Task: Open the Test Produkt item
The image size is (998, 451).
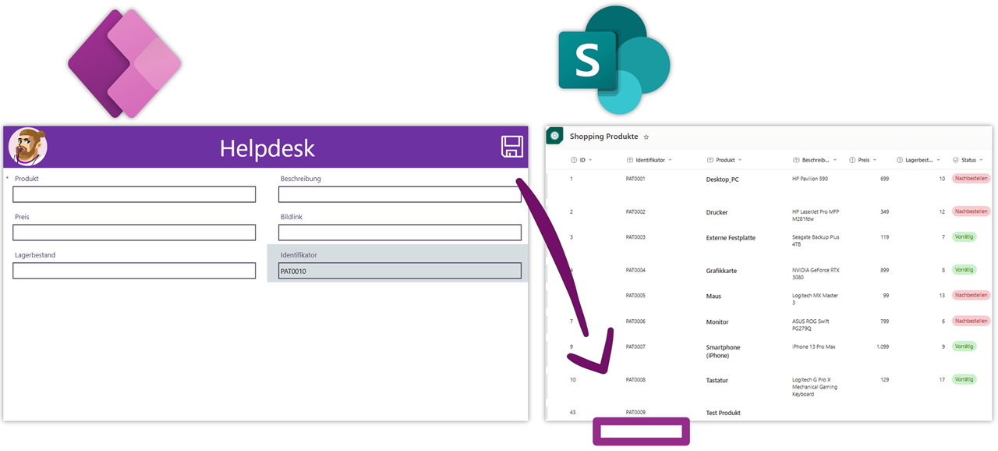Action: pyautogui.click(x=723, y=413)
